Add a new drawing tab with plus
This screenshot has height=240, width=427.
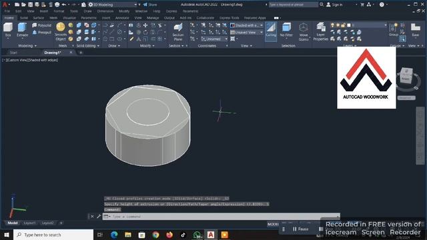click(x=81, y=53)
